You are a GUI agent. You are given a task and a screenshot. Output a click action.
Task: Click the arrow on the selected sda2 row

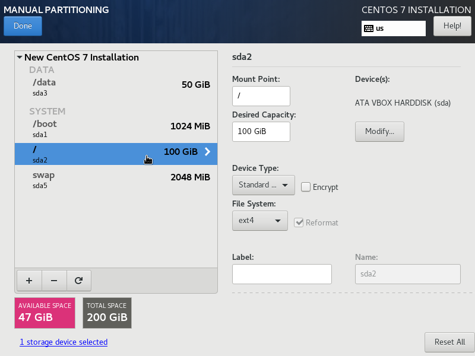tap(207, 152)
